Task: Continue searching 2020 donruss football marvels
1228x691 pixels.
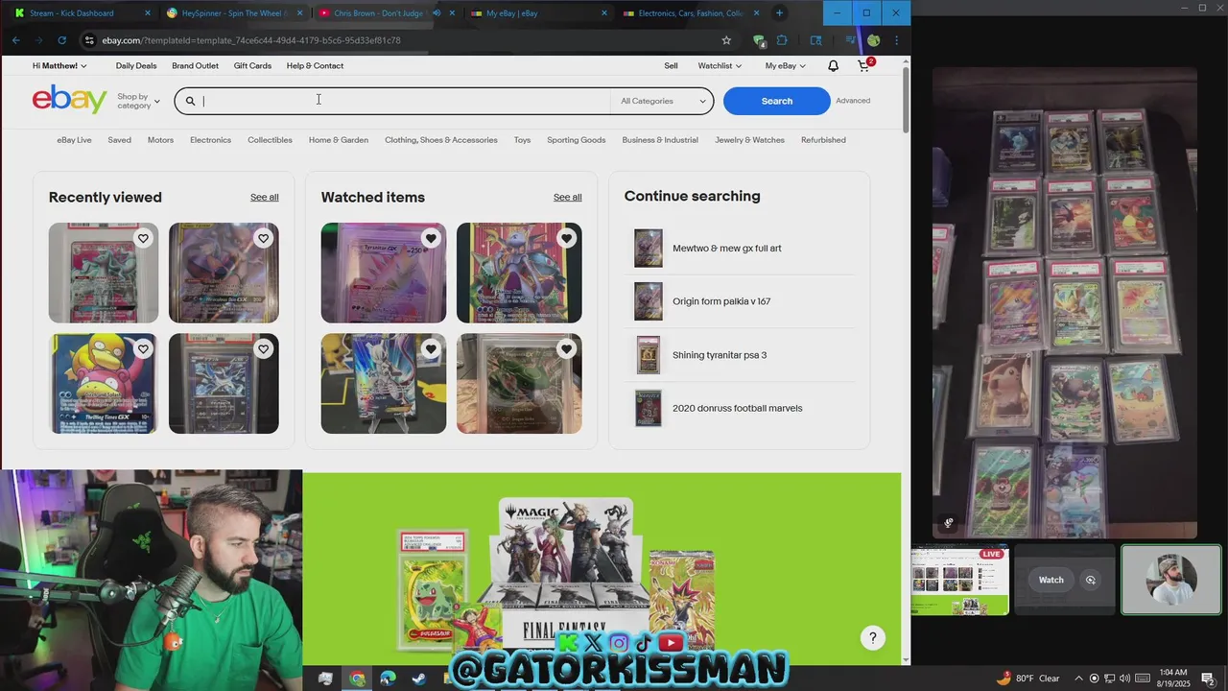Action: [737, 409]
